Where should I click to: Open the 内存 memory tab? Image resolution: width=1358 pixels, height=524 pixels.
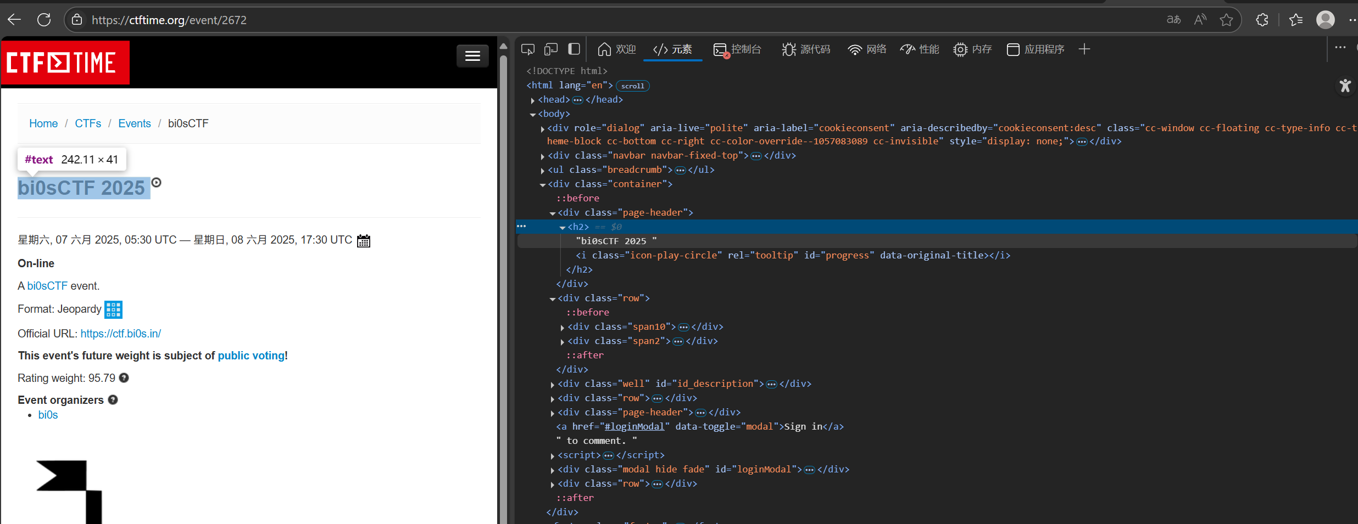[972, 49]
